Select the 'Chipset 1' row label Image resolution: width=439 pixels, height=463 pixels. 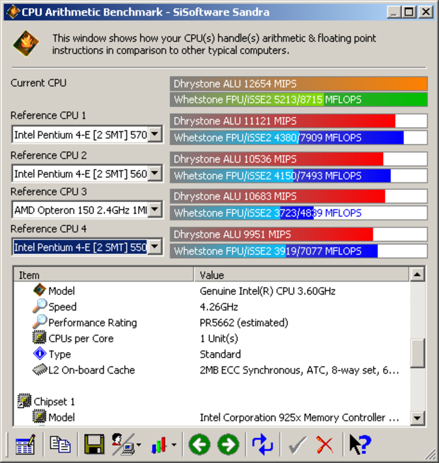point(54,402)
